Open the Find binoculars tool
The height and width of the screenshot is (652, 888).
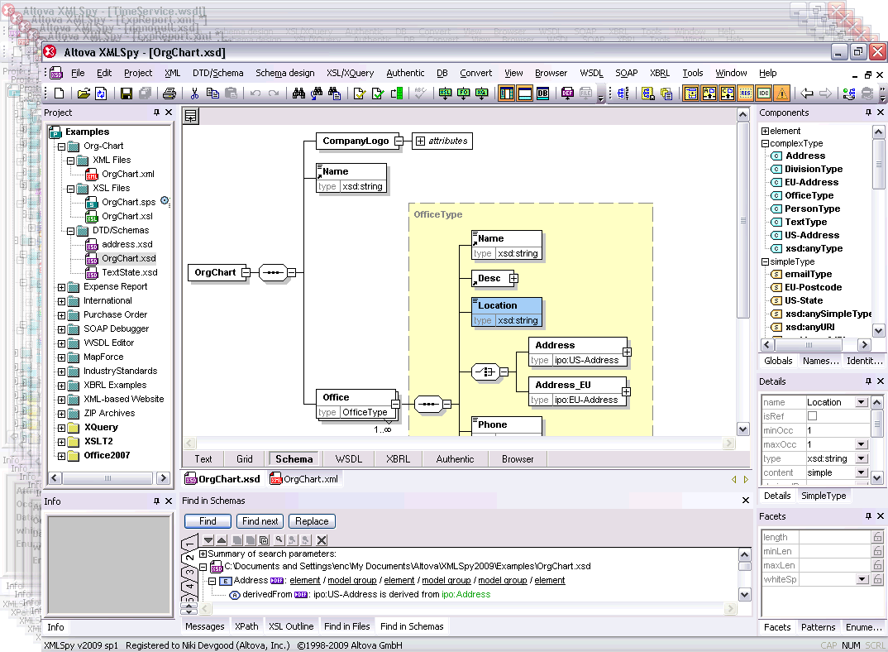click(298, 93)
